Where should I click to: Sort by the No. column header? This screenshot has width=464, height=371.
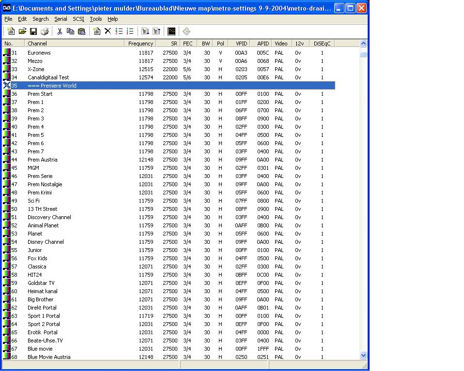click(13, 44)
